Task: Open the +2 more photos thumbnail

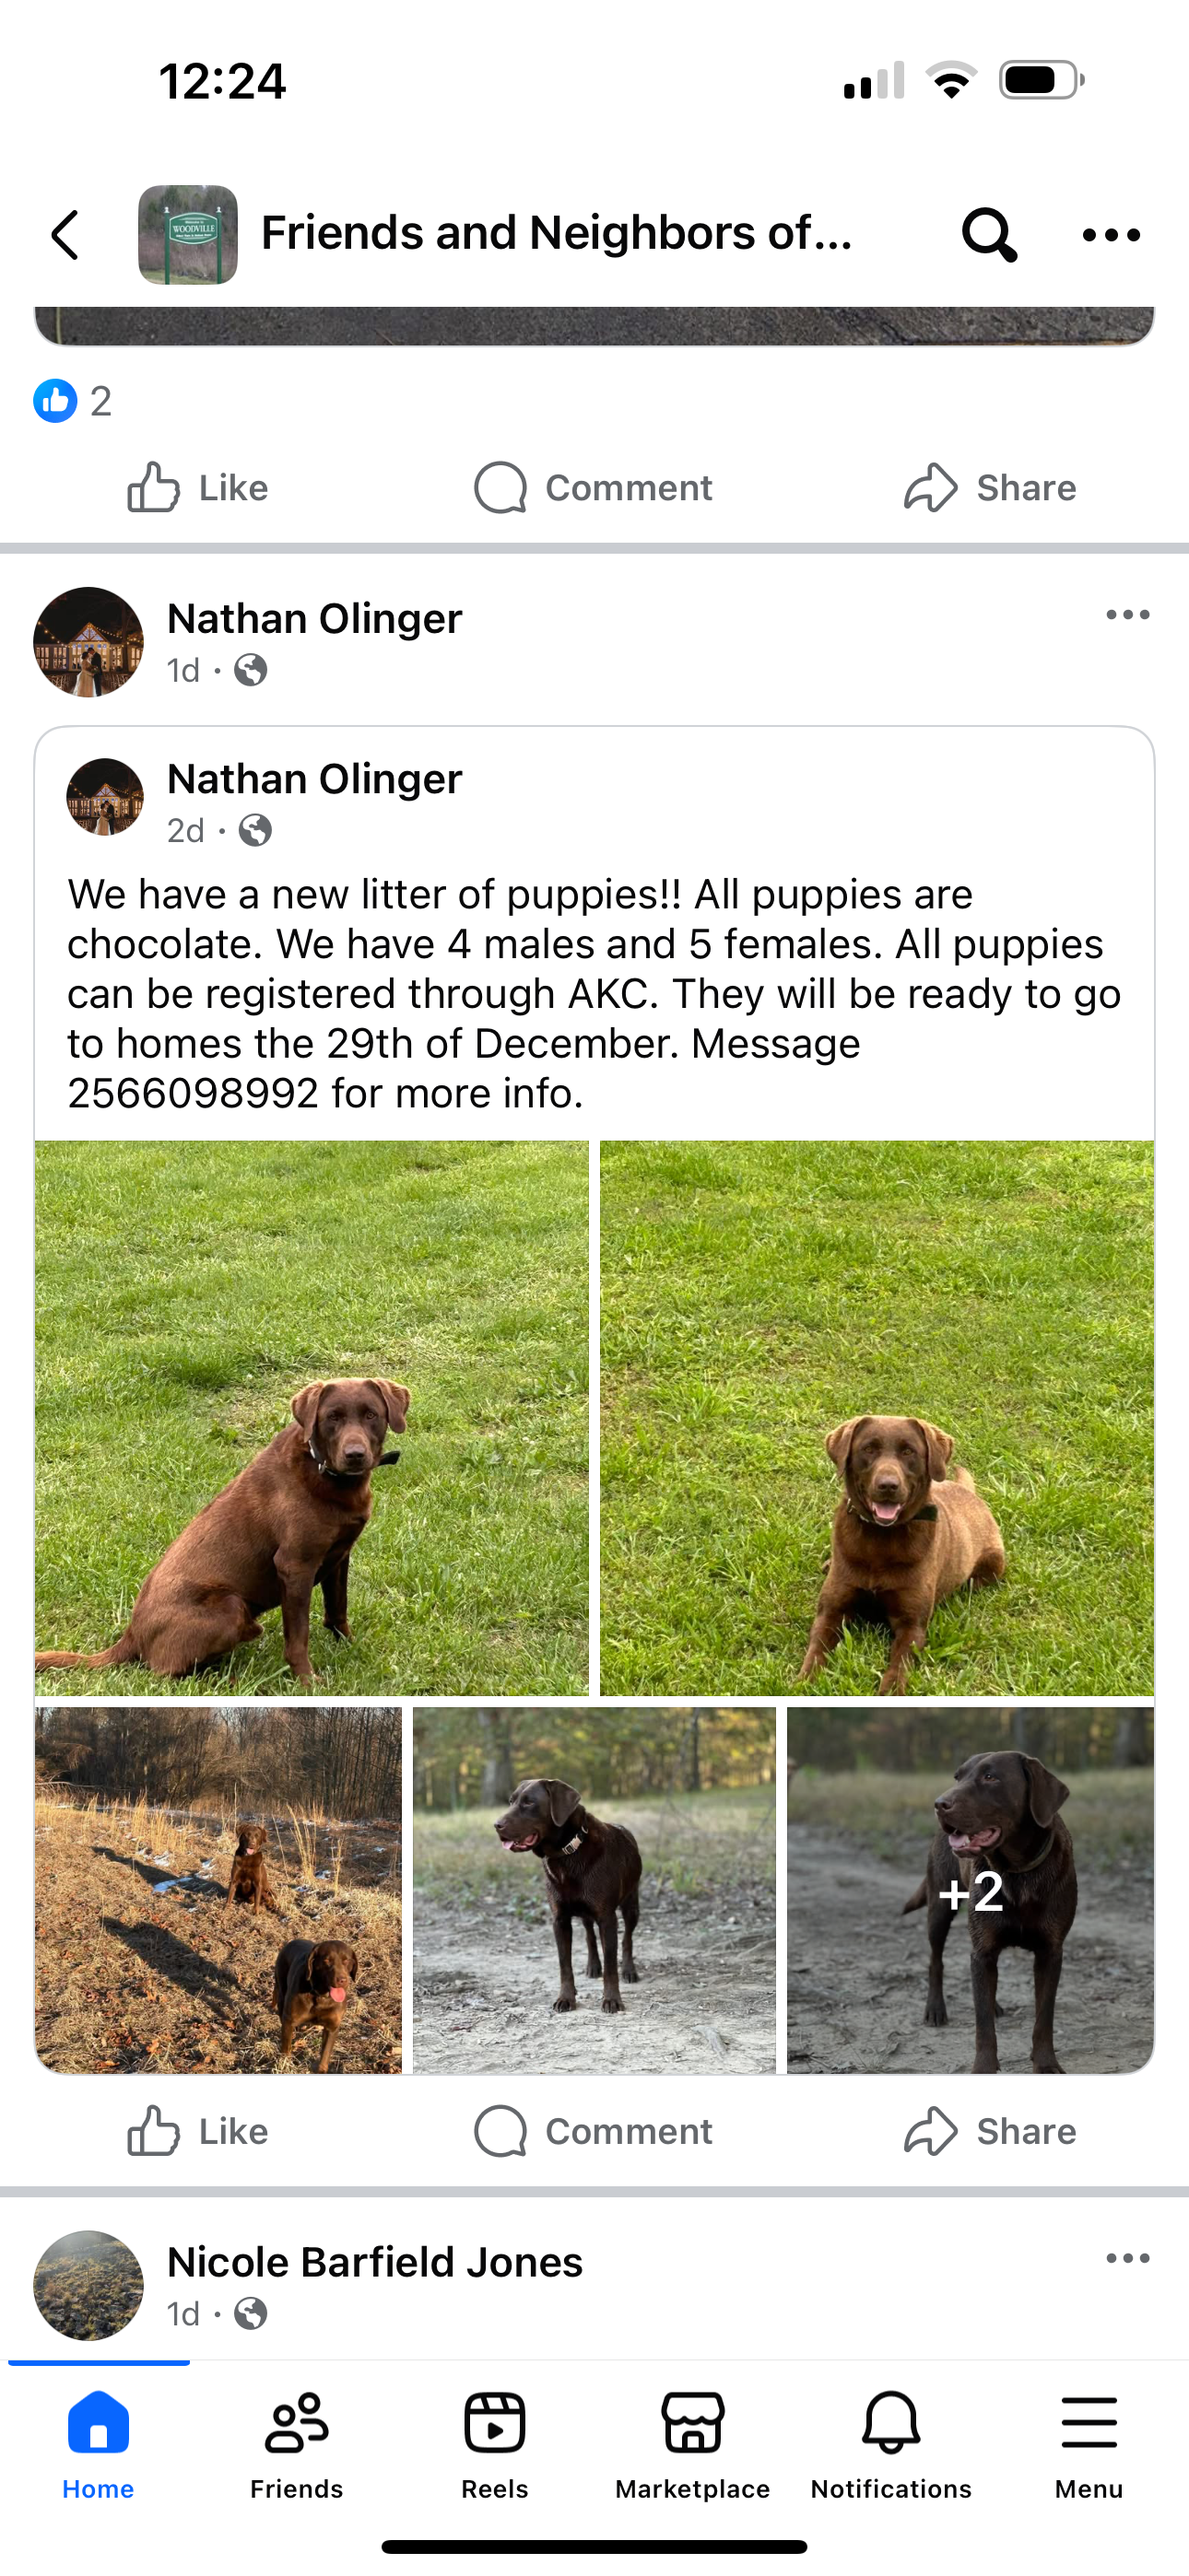Action: click(970, 1889)
